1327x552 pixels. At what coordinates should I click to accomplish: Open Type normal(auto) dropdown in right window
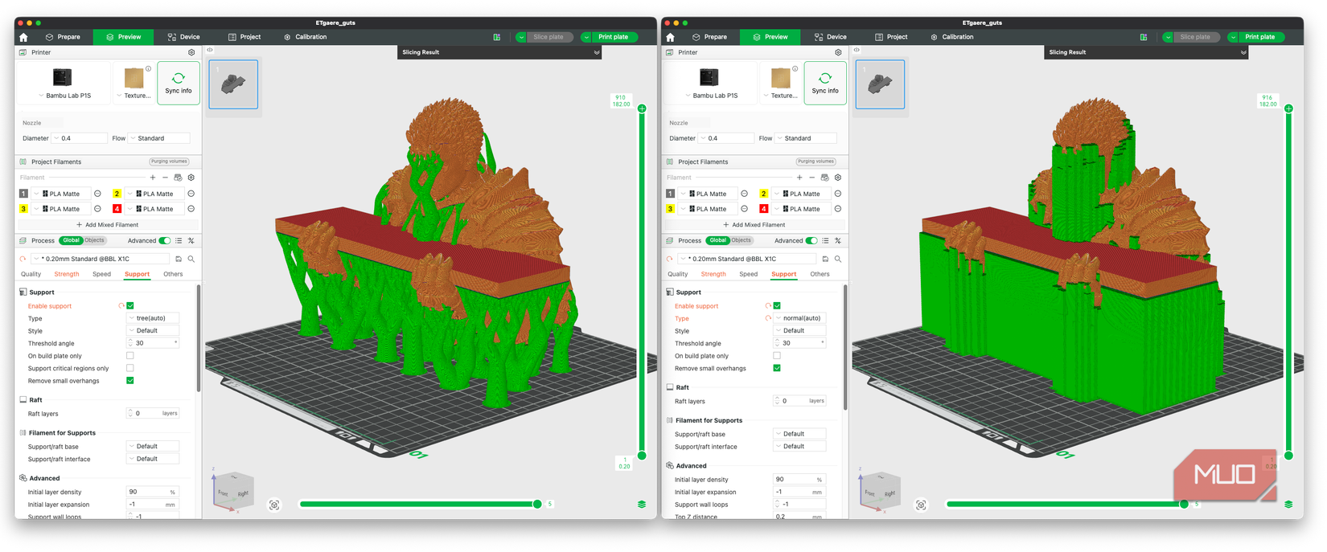pyautogui.click(x=799, y=318)
